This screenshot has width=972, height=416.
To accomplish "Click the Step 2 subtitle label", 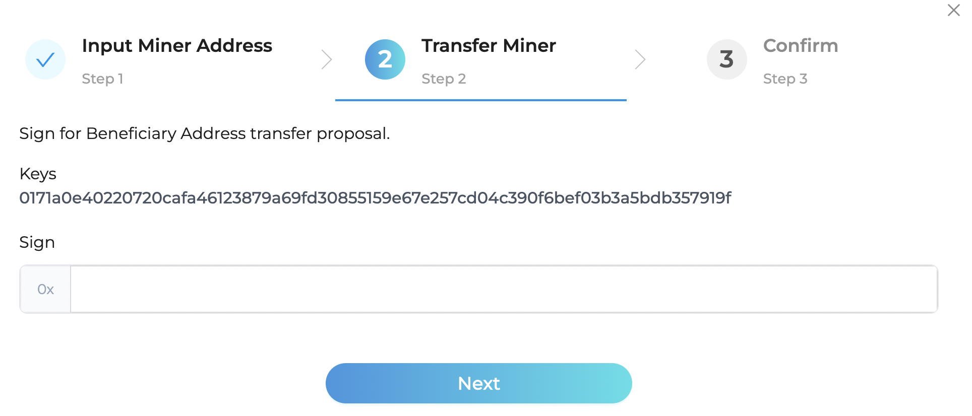I will (444, 79).
